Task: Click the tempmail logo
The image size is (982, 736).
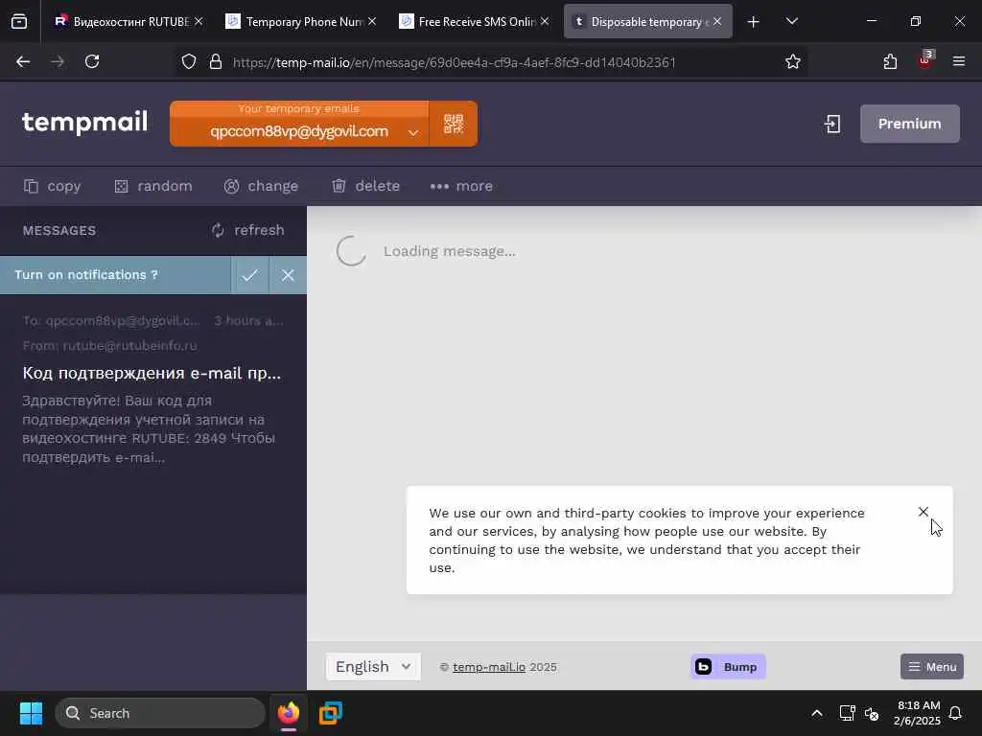Action: pyautogui.click(x=85, y=122)
